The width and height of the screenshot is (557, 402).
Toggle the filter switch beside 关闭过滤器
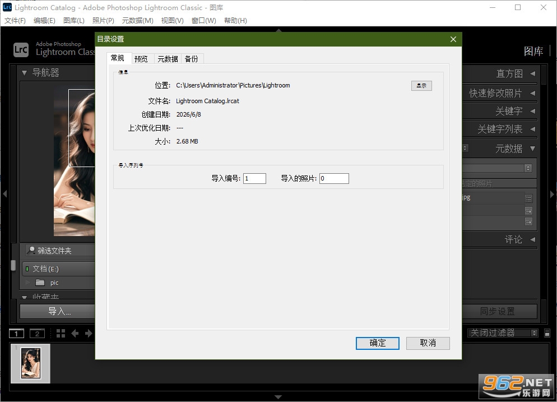click(547, 333)
